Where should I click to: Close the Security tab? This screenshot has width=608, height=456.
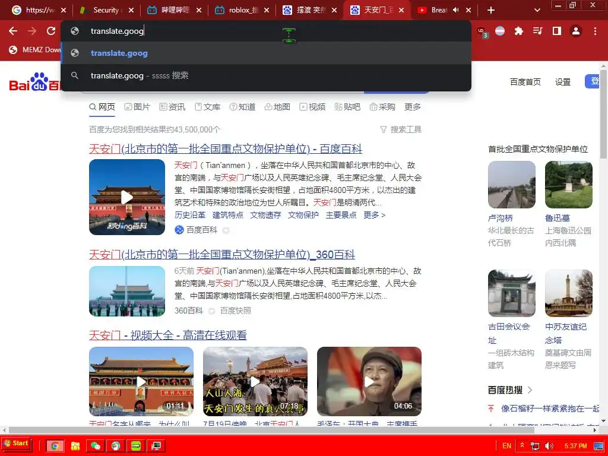point(131,10)
